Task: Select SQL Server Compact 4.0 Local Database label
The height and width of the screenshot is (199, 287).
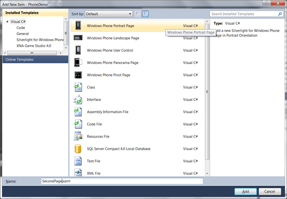Action: coord(119,149)
